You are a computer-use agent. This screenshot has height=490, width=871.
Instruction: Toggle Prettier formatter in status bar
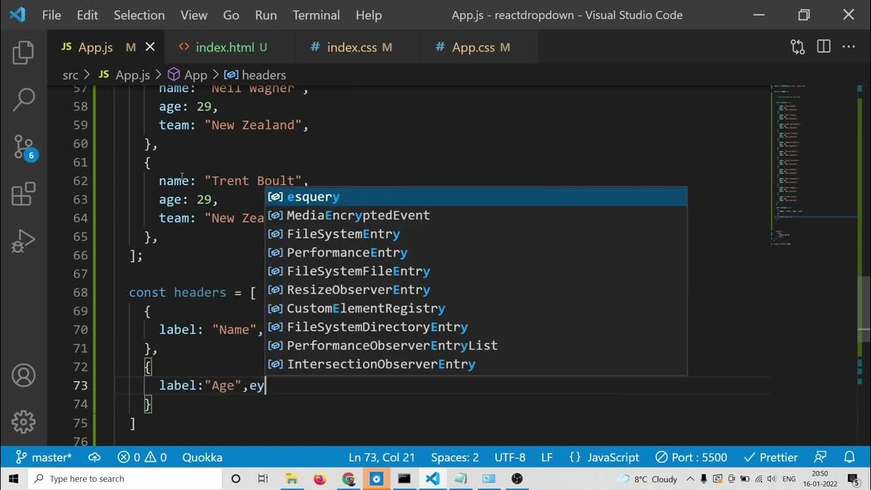point(770,457)
